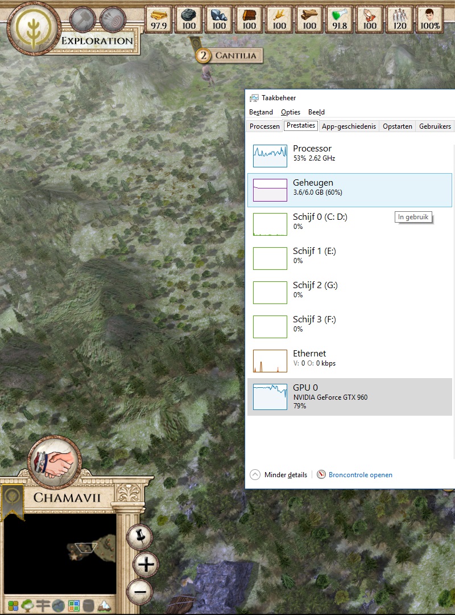Image resolution: width=455 pixels, height=615 pixels.
Task: Toggle the signpost minimap filter icon
Action: click(x=43, y=606)
